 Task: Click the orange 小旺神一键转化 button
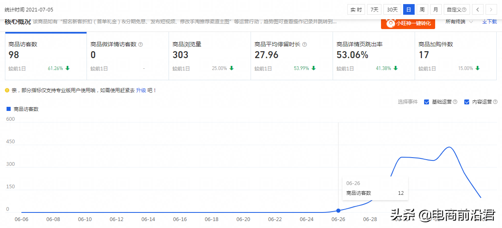(x=408, y=23)
